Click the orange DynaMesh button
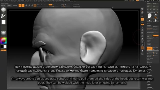The image size is (160, 90). point(149,48)
